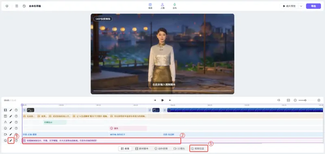Open help for the packaging track
This screenshot has width=325, height=154.
16,141
